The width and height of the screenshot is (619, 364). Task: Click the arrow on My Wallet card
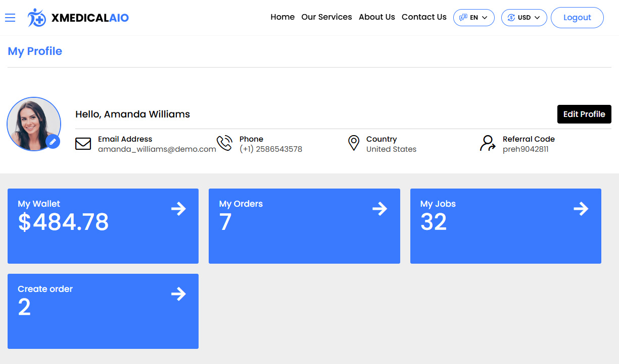pos(178,209)
